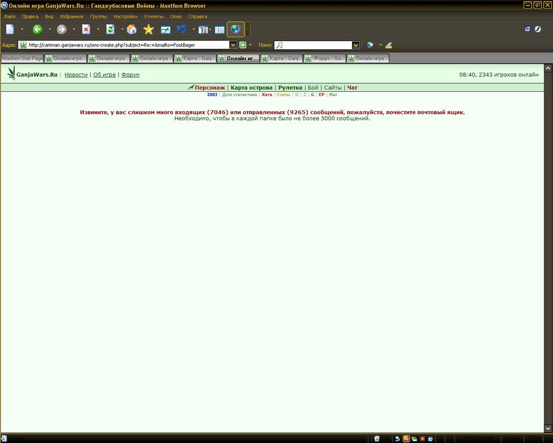Click the Flash icon at top right
553x443 pixels.
tap(538, 29)
